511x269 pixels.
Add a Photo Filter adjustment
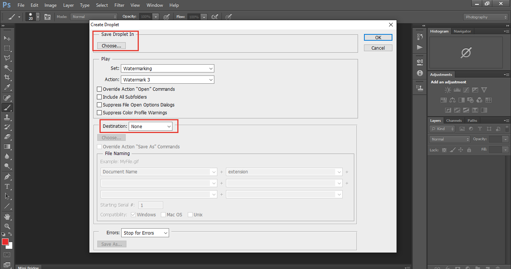coord(471,100)
